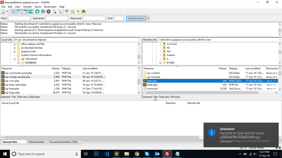
Task: Expand the lc-new remote folder
Action: point(160,63)
